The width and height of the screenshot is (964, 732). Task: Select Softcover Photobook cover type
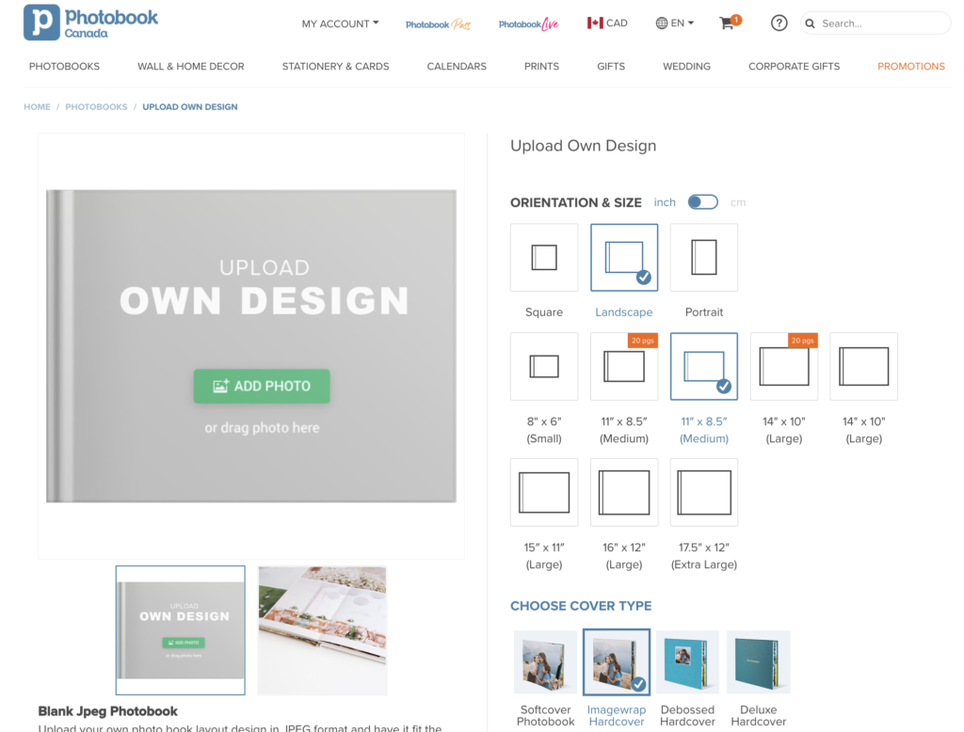click(545, 662)
